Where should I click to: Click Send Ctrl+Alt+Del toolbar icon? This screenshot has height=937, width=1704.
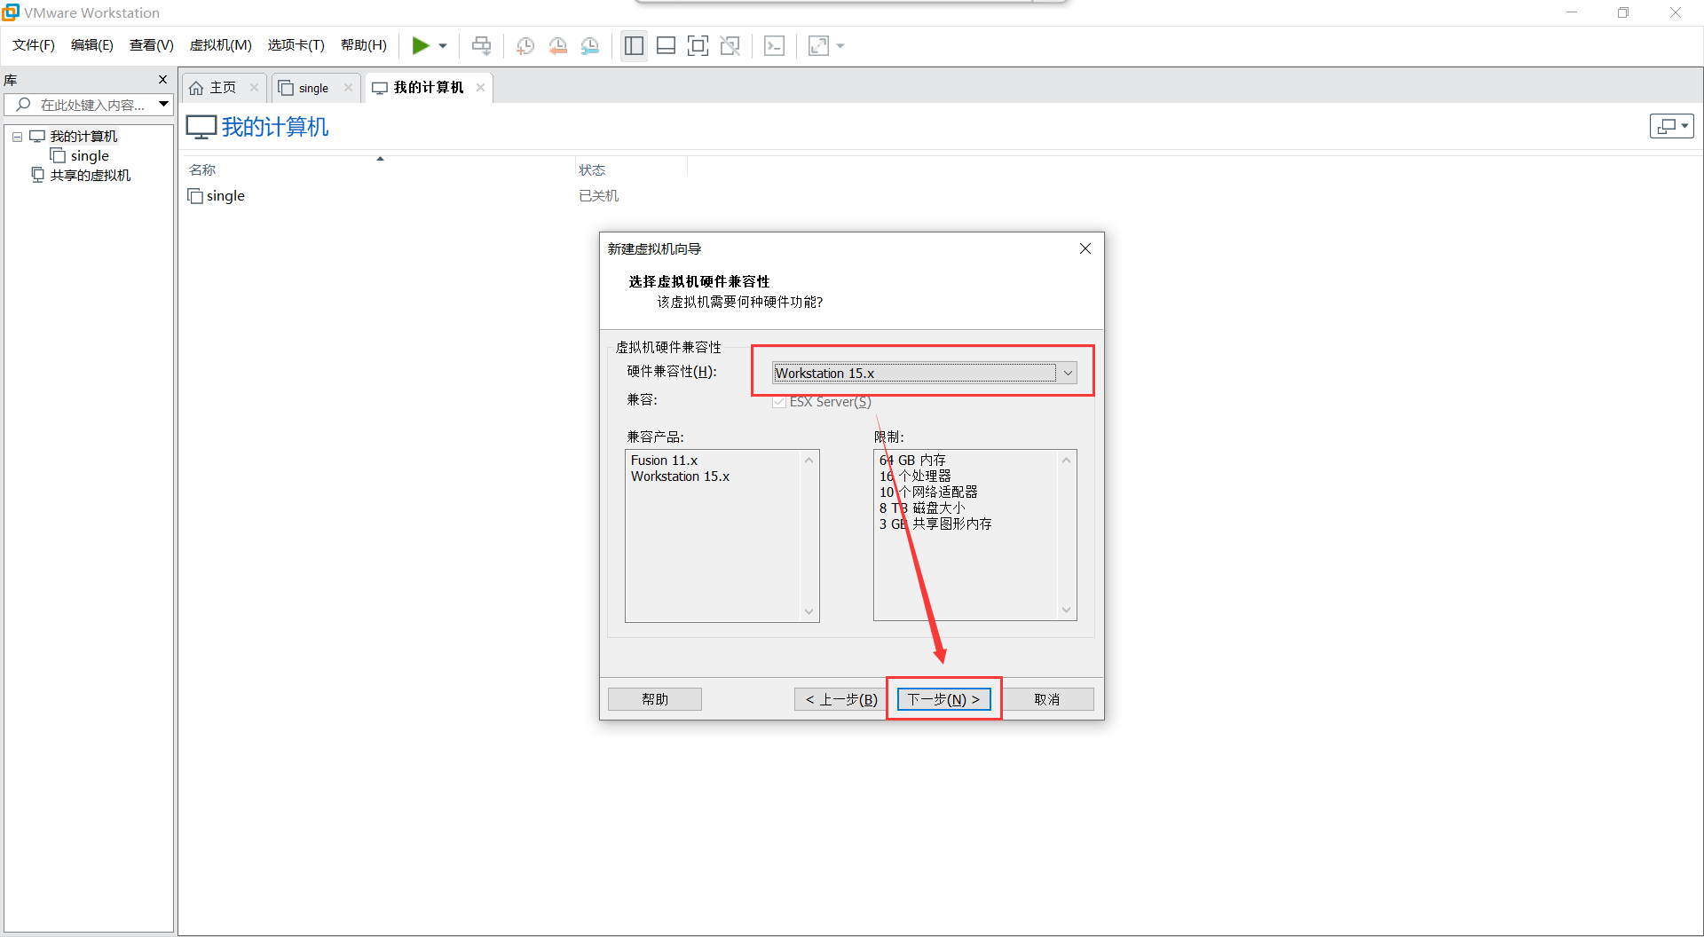point(481,45)
